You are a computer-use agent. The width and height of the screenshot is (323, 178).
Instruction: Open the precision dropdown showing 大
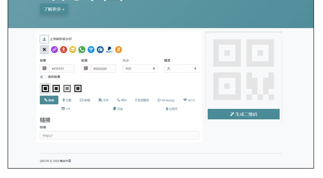coord(182,69)
